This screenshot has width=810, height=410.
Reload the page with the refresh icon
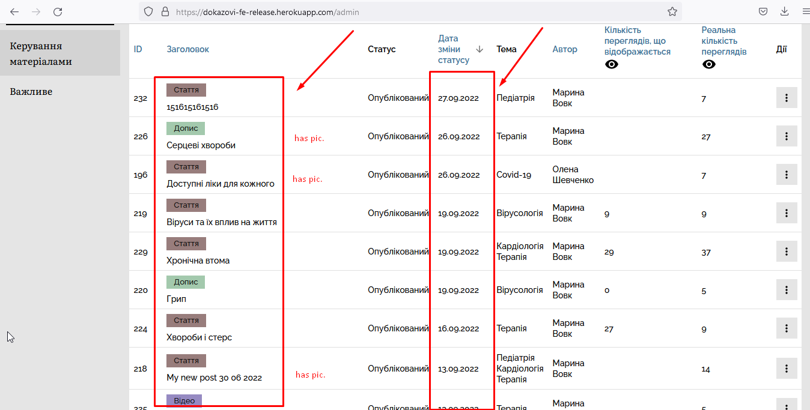58,11
